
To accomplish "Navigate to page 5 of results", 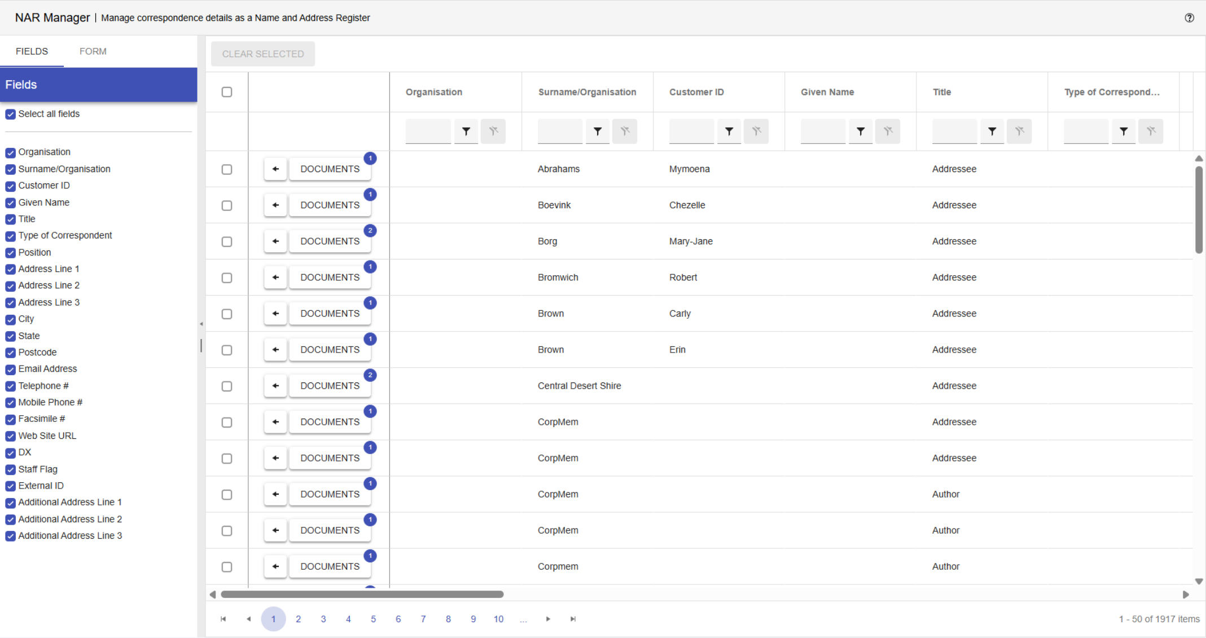I will (x=373, y=619).
